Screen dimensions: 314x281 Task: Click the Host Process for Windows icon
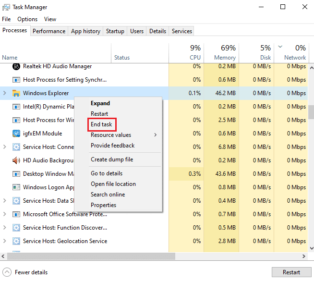pos(16,120)
